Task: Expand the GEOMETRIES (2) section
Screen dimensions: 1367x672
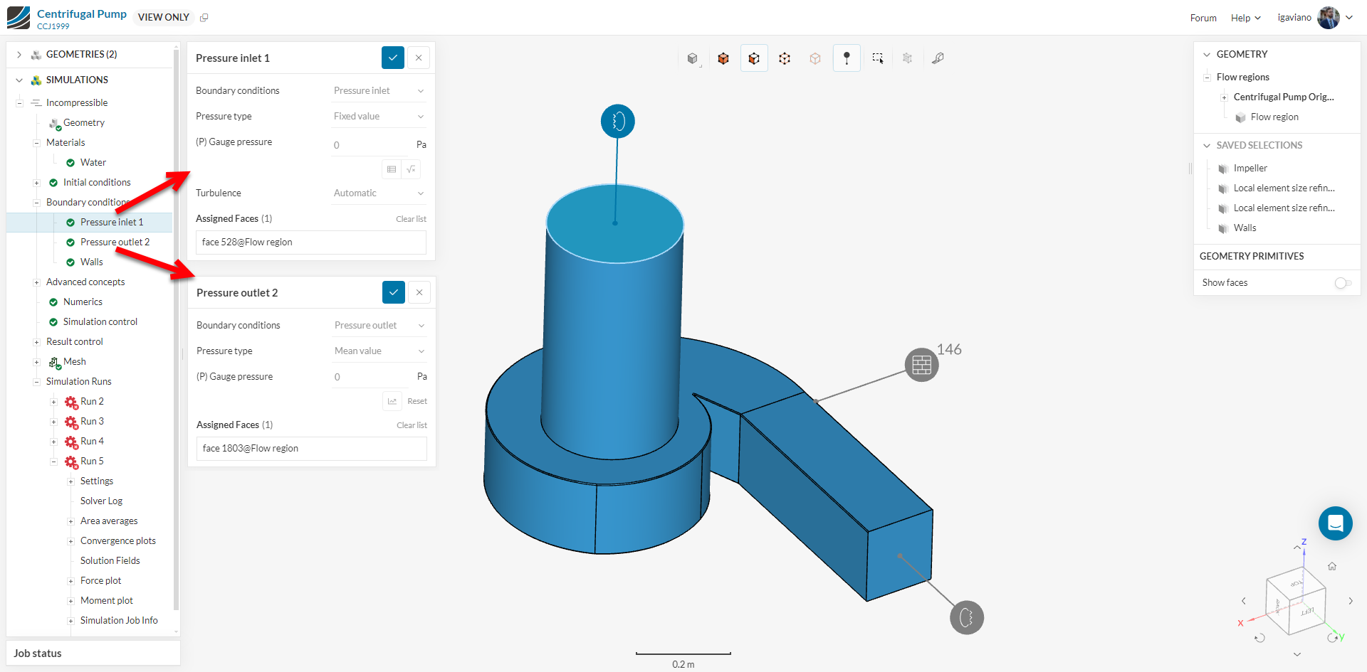Action: click(19, 55)
